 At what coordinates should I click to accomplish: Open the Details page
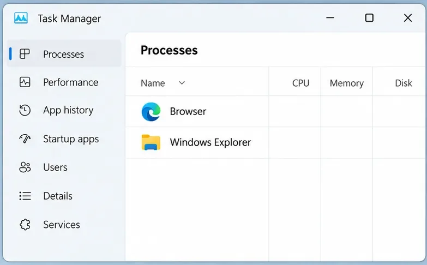pyautogui.click(x=64, y=196)
